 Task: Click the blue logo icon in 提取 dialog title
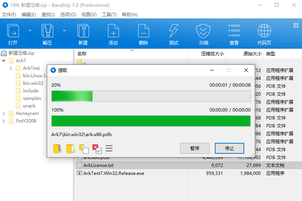click(53, 70)
